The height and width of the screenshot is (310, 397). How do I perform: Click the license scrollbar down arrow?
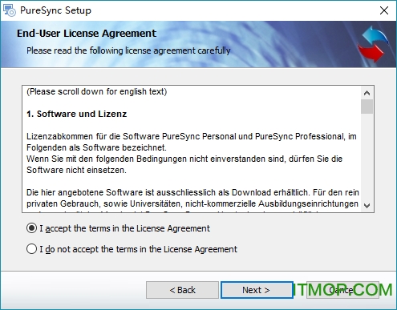coord(367,205)
